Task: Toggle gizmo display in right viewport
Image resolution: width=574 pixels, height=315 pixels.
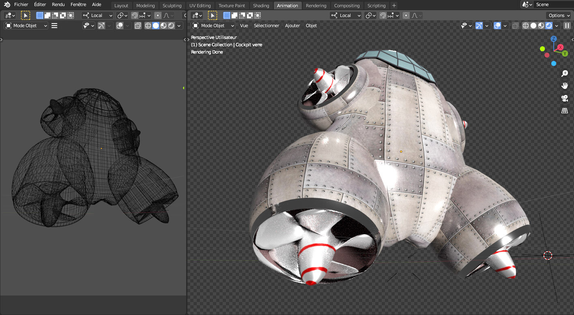Action: pyautogui.click(x=479, y=26)
